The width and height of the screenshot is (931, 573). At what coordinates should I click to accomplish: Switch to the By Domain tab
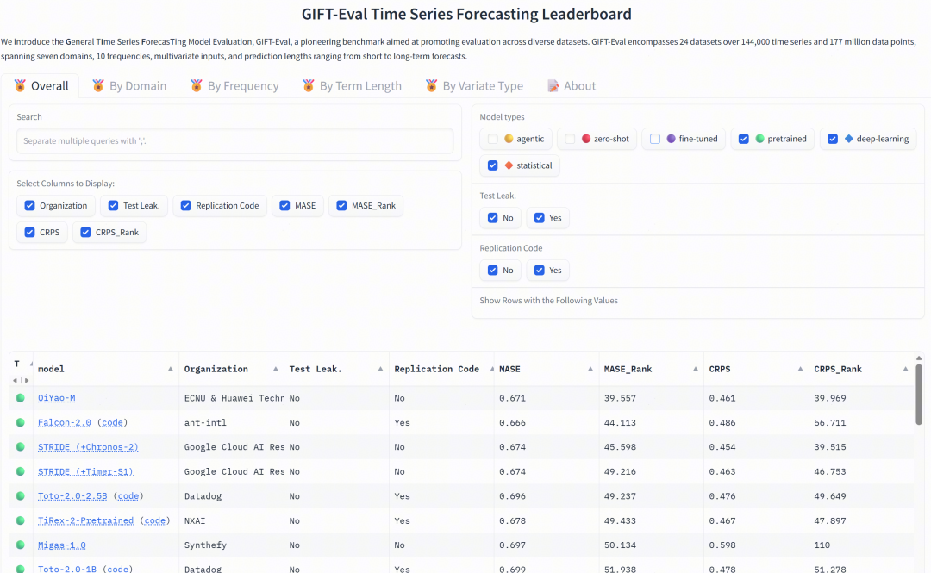[x=129, y=86]
